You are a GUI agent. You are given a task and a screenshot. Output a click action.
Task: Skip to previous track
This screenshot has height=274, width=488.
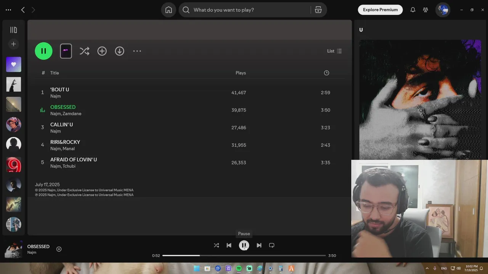pos(229,245)
